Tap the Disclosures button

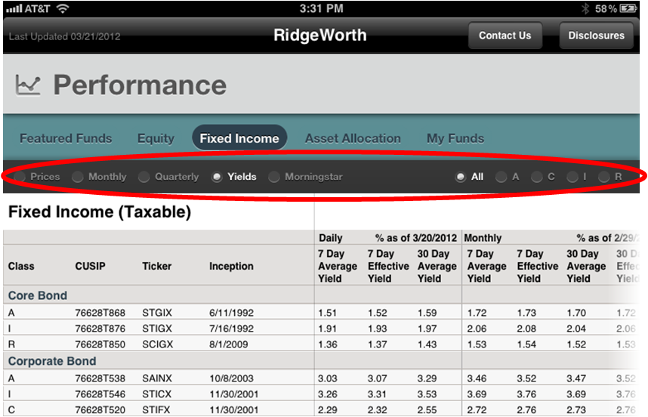click(597, 36)
